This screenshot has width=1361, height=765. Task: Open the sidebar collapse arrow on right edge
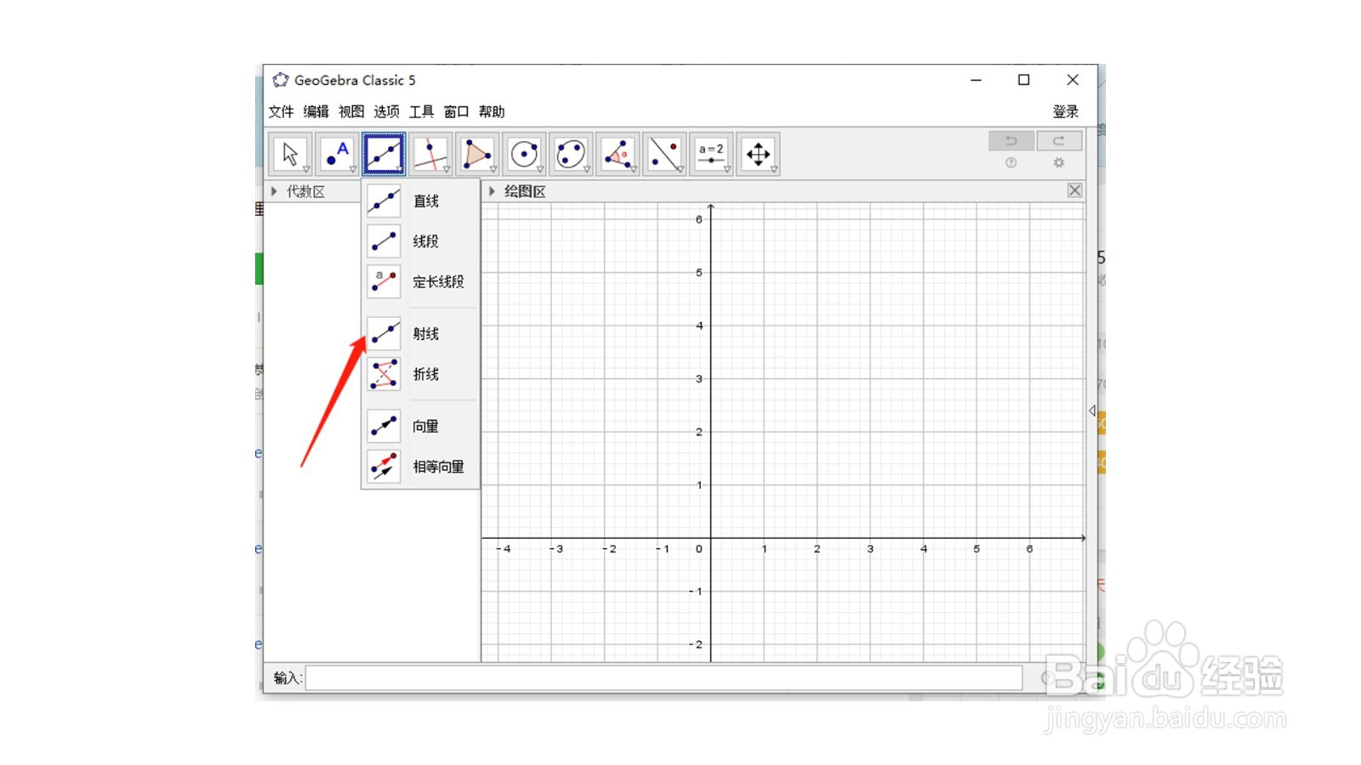click(1092, 411)
